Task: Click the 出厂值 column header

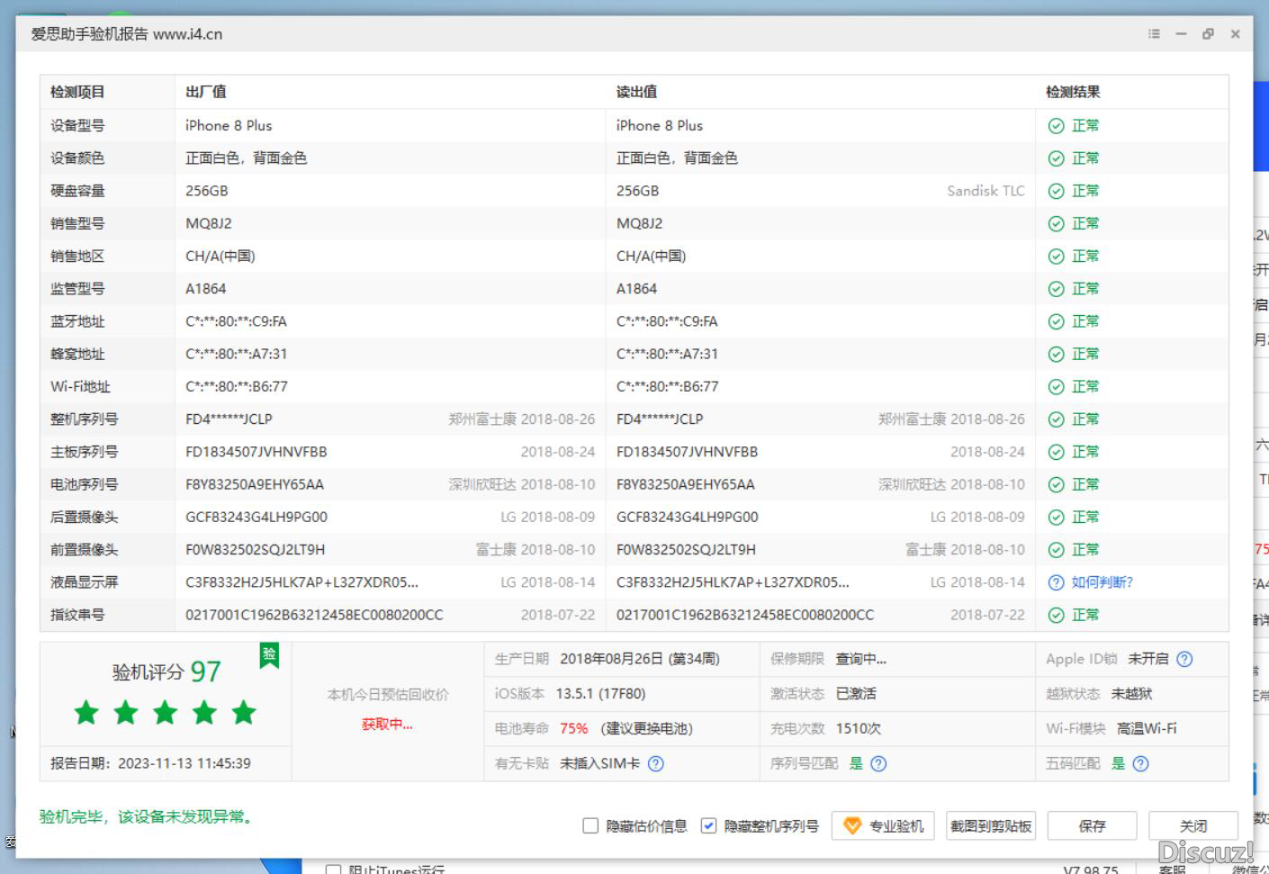Action: click(x=206, y=92)
